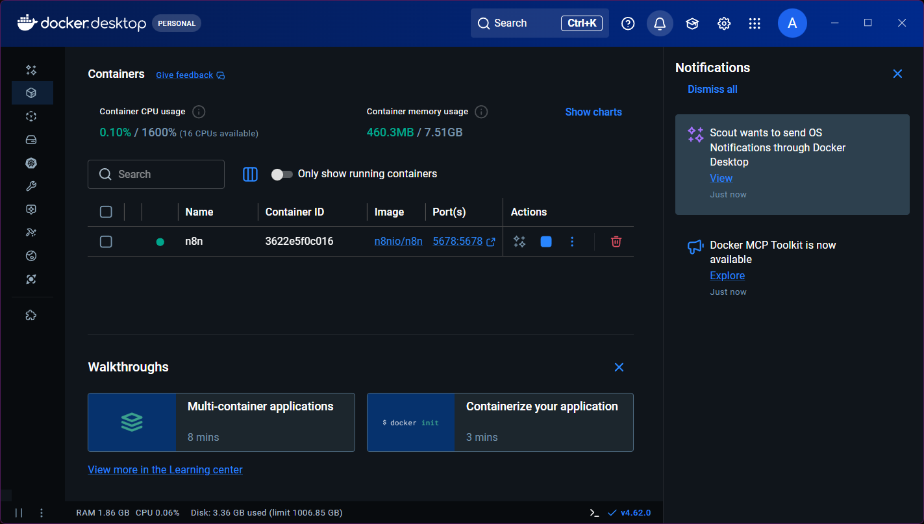Click the CPU usage info icon
924x524 pixels.
pos(199,112)
